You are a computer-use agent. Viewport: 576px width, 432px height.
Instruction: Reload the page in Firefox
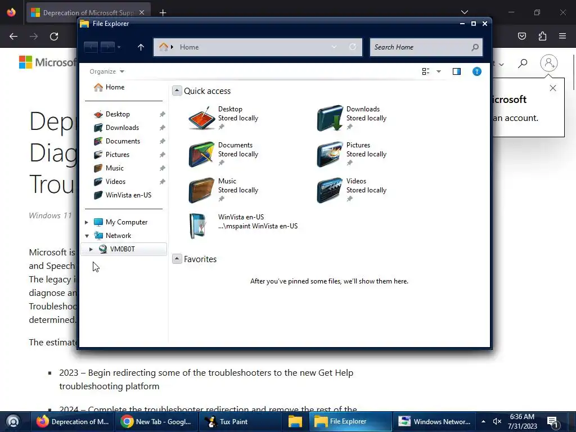pyautogui.click(x=54, y=37)
